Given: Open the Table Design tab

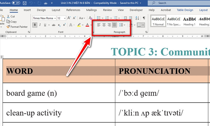Looking at the screenshot, I should [x=185, y=10].
